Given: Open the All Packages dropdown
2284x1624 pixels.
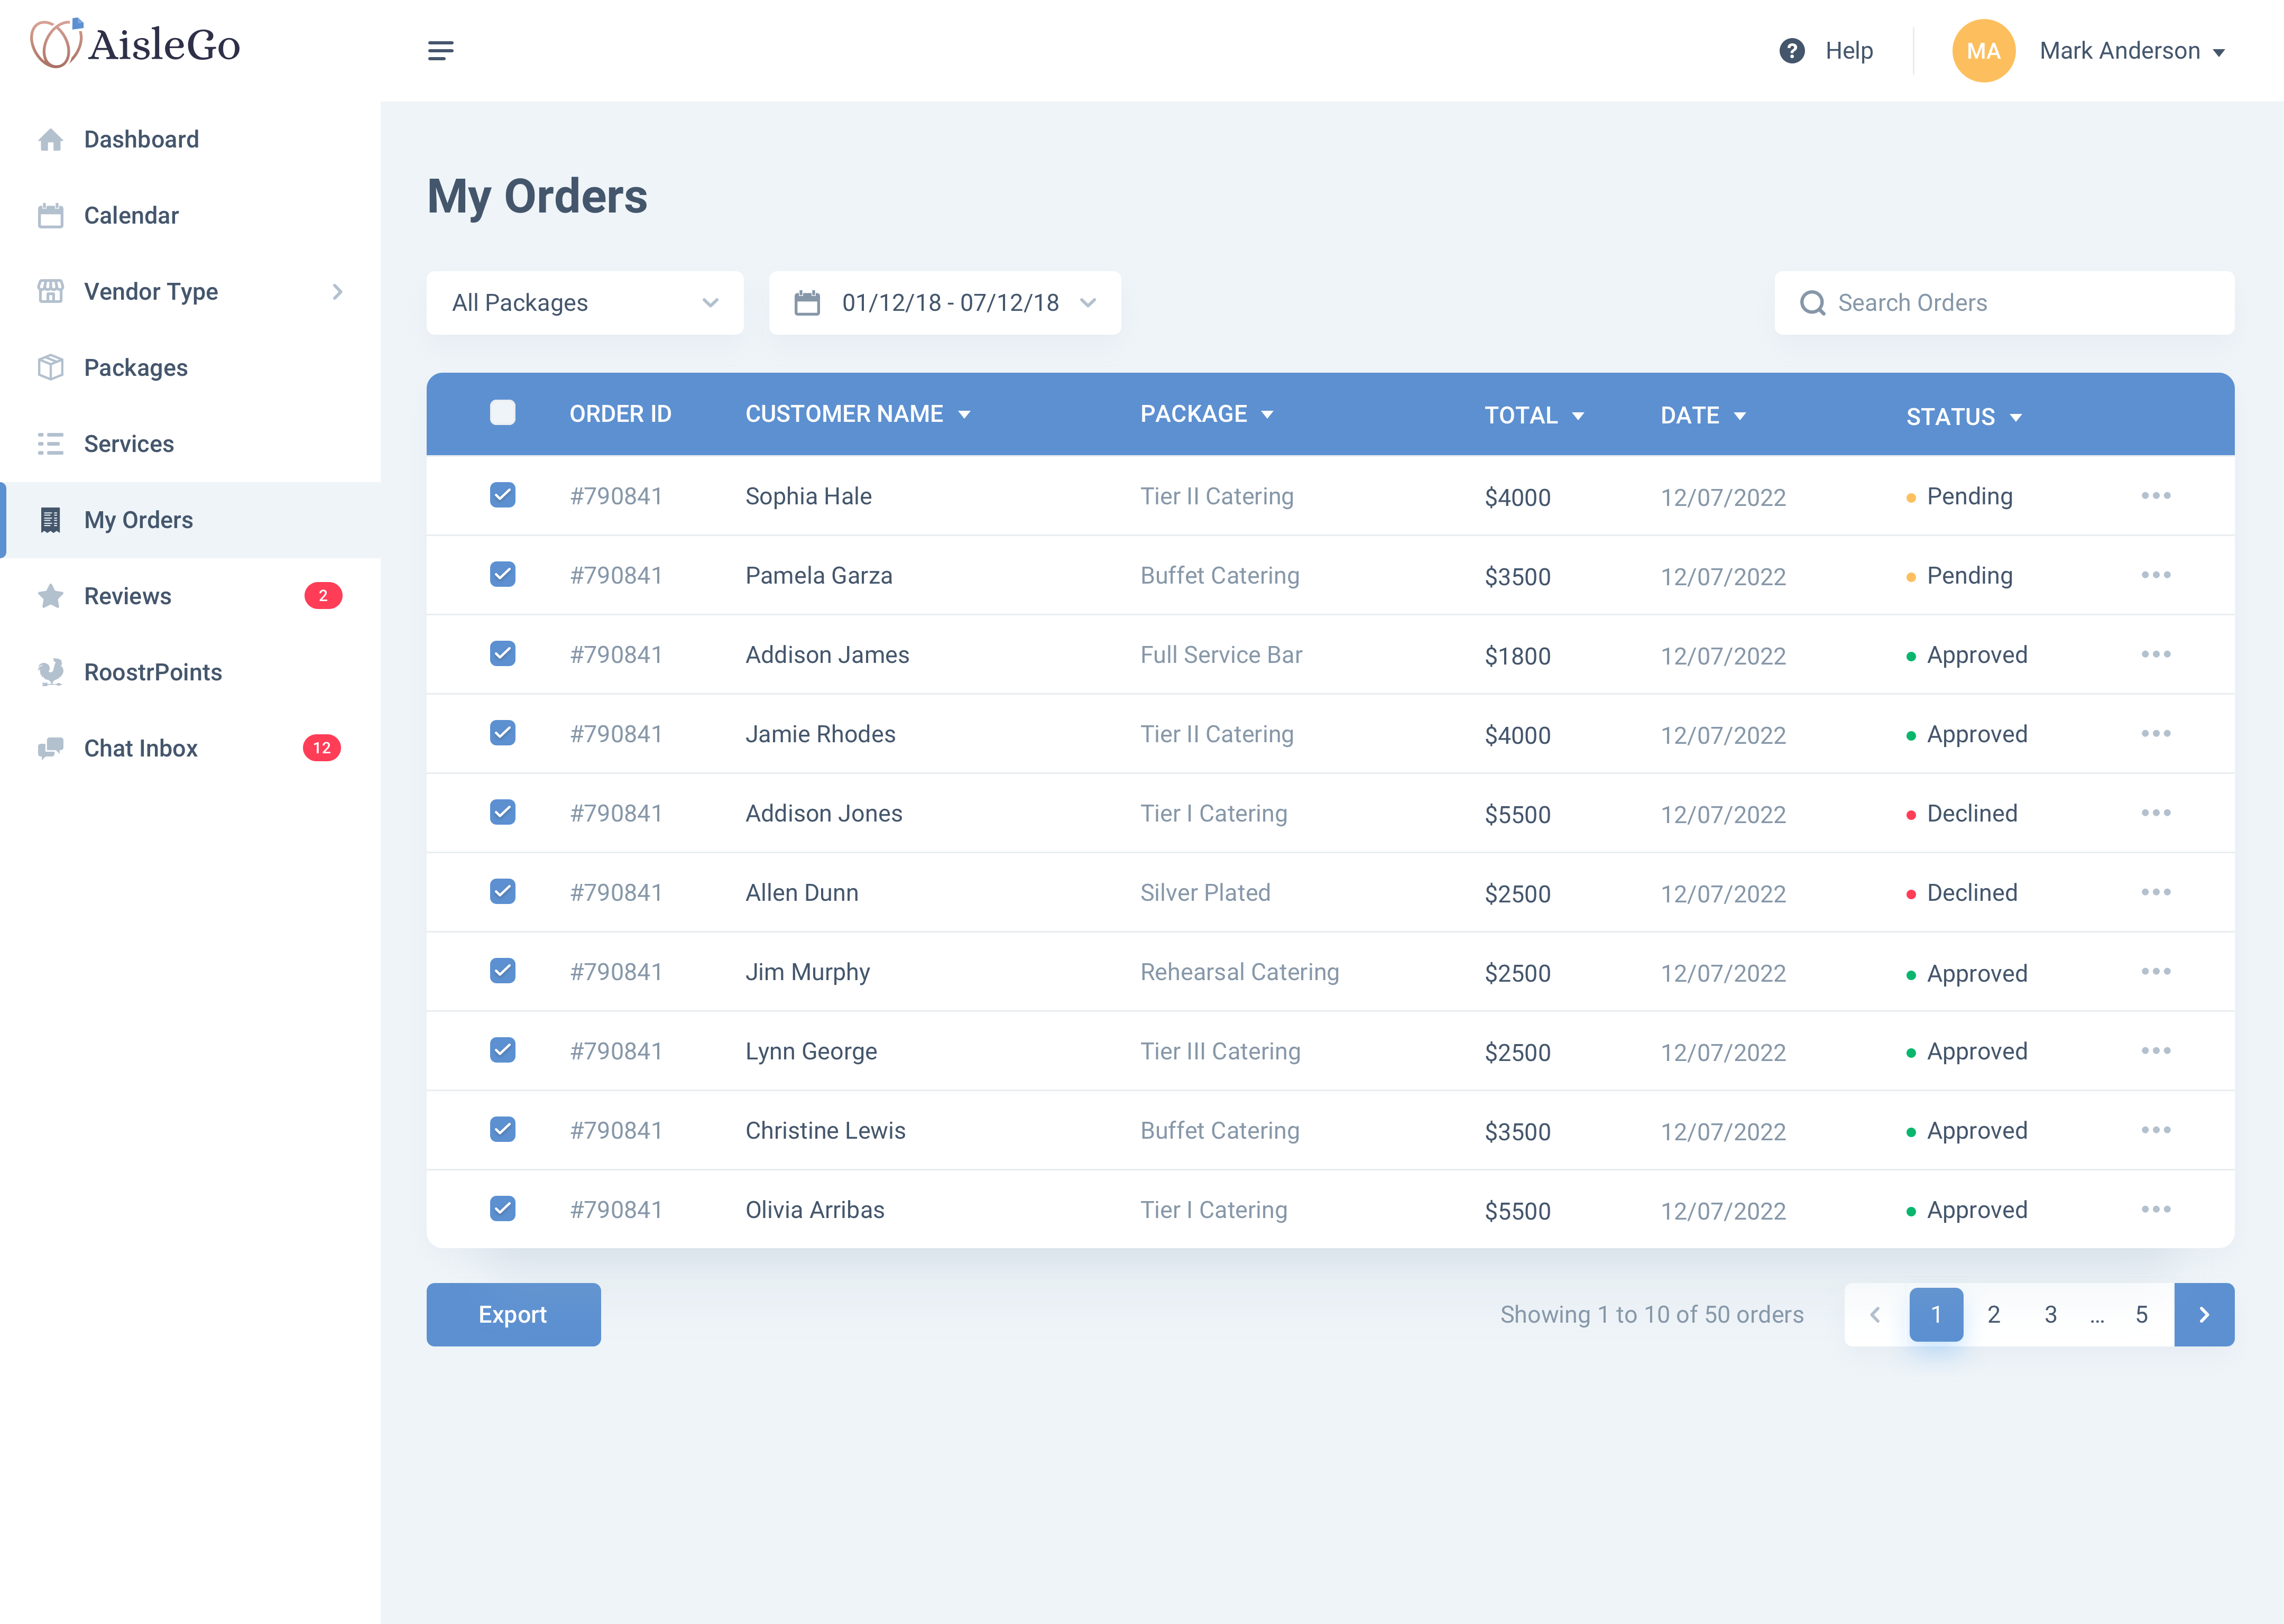Looking at the screenshot, I should pyautogui.click(x=584, y=303).
